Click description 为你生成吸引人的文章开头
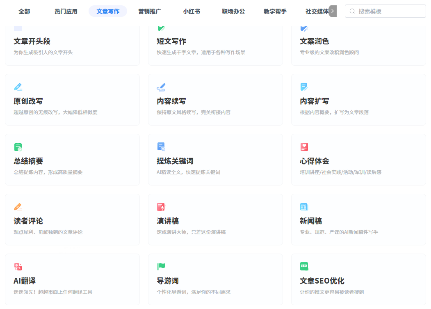Image resolution: width=431 pixels, height=309 pixels. click(x=43, y=52)
